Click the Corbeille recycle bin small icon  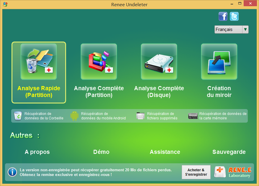click(18, 116)
